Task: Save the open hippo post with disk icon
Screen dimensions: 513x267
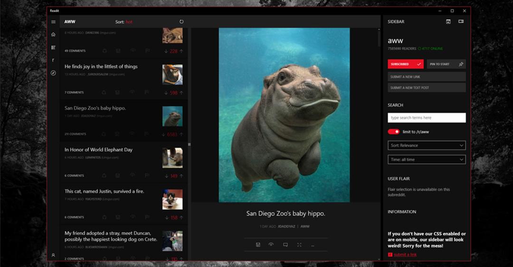Action: tap(258, 245)
